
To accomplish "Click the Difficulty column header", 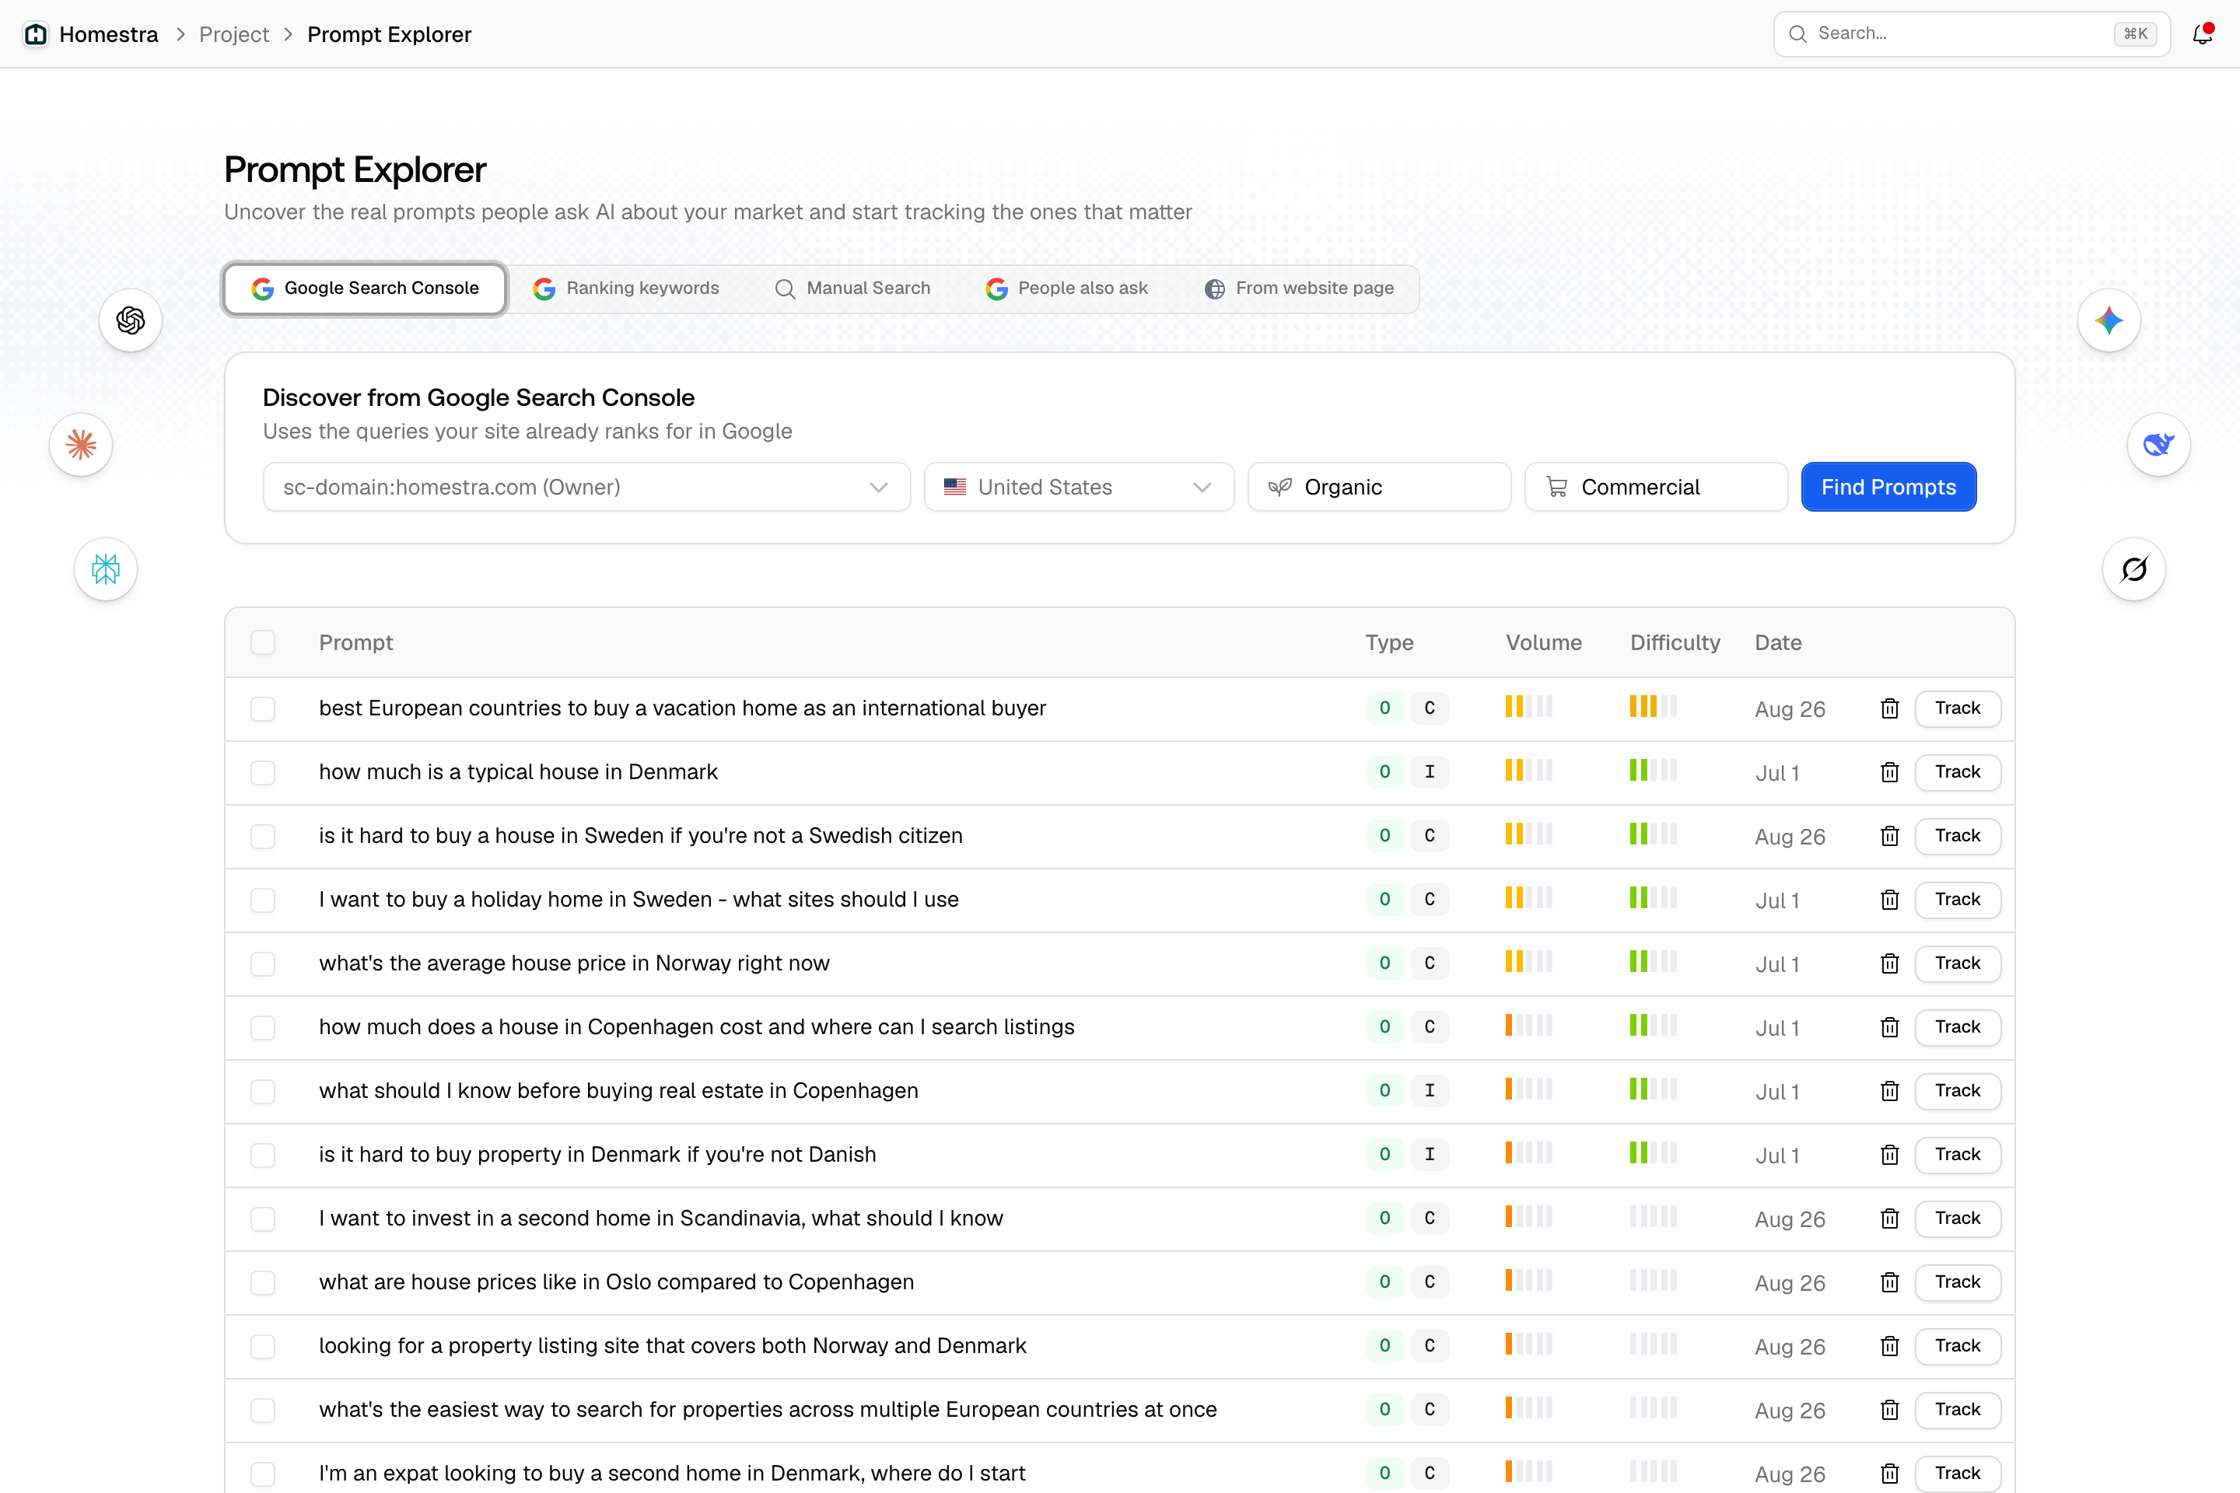I will click(x=1675, y=643).
